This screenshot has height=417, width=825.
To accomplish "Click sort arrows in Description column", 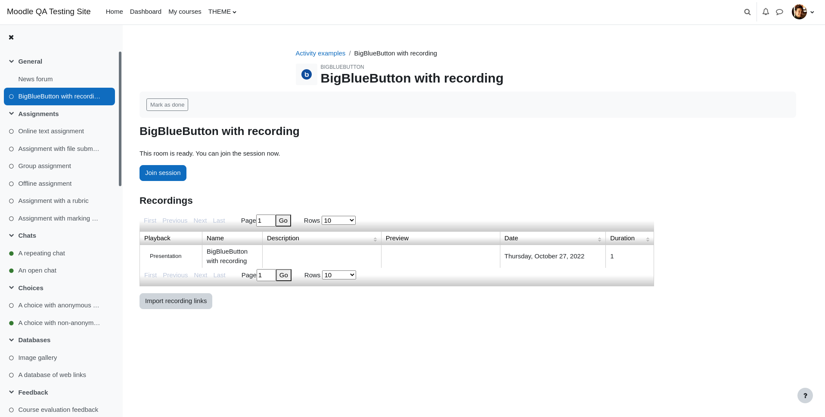I will point(375,239).
